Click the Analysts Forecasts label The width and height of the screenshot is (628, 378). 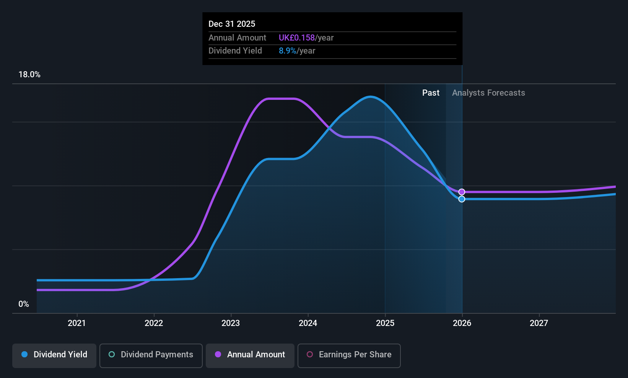click(488, 93)
